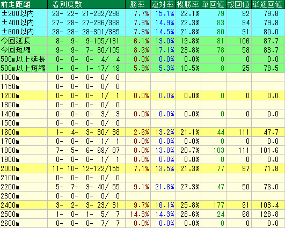Click the 複勝率 column header
Screen dimensions: 285x228
pos(188,4)
